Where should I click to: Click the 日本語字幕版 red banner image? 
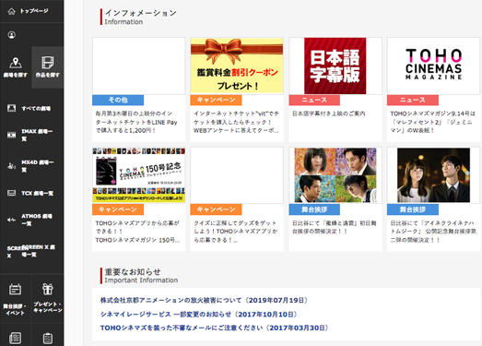pyautogui.click(x=335, y=66)
